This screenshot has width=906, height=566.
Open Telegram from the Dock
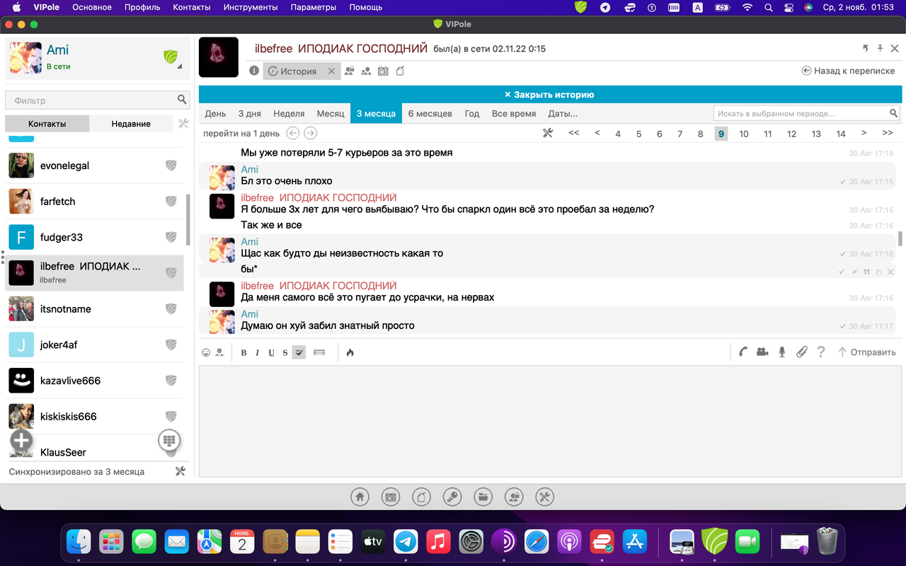406,542
